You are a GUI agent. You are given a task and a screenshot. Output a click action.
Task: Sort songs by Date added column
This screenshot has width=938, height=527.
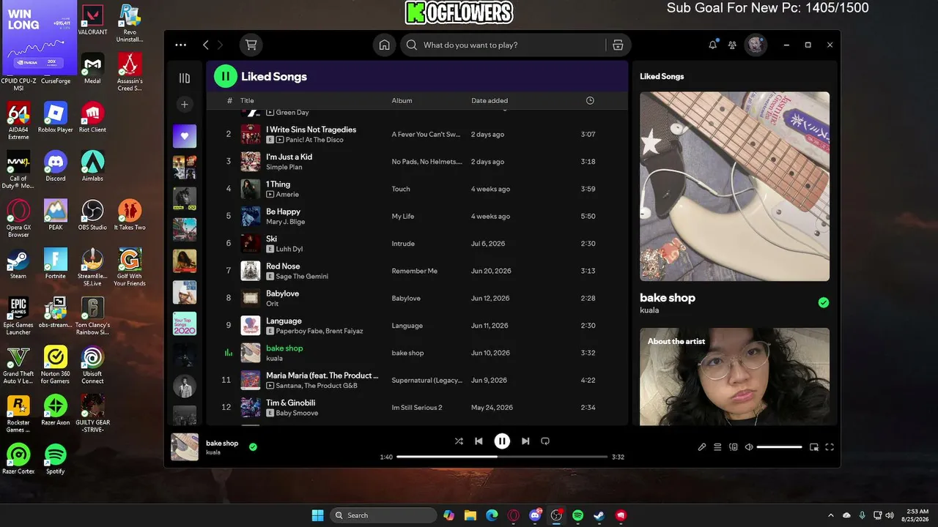[x=490, y=101]
